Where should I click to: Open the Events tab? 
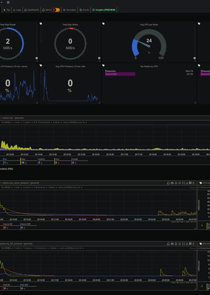pyautogui.click(x=84, y=10)
